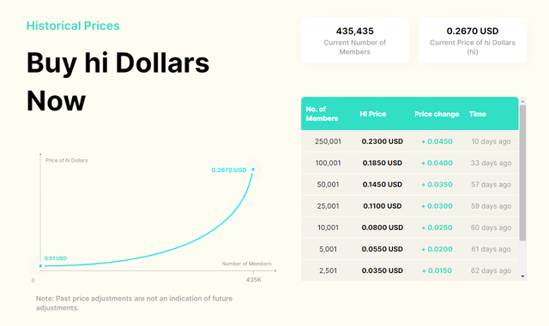549x326 pixels.
Task: Click the Time column header
Action: [477, 114]
